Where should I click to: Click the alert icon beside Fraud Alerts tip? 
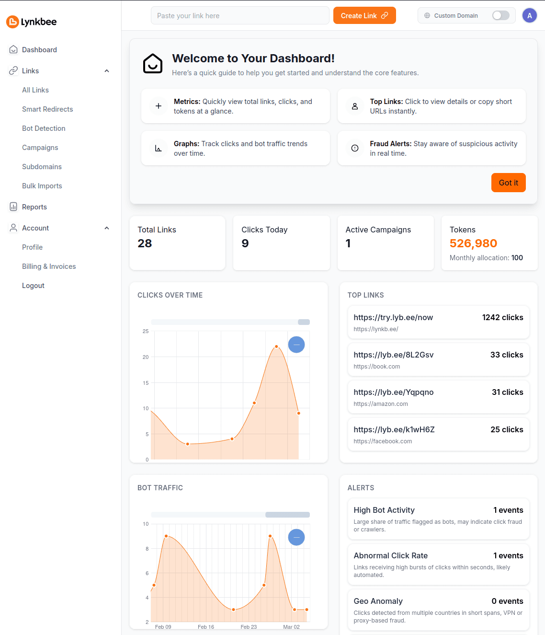click(x=355, y=148)
